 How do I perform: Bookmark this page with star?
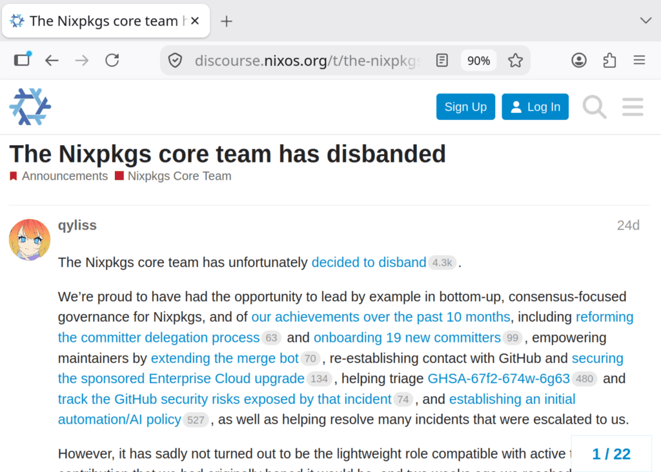pyautogui.click(x=515, y=61)
